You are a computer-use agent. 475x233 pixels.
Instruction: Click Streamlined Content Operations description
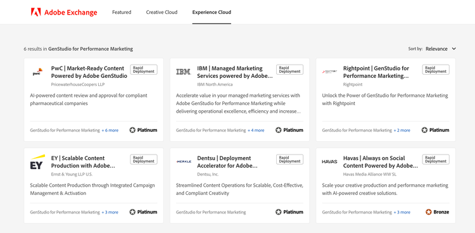(239, 189)
